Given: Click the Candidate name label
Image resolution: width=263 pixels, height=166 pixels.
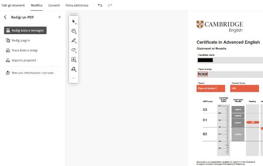Looking at the screenshot, I should [x=206, y=55].
